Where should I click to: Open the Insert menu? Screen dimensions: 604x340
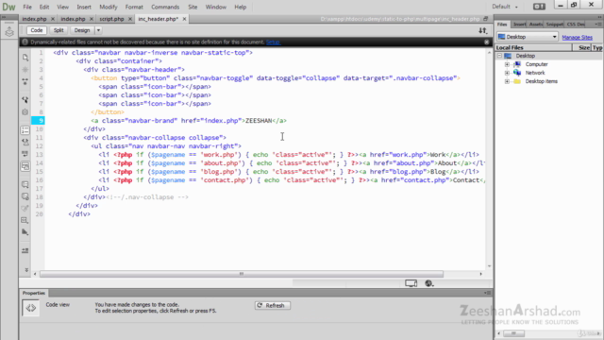[84, 7]
